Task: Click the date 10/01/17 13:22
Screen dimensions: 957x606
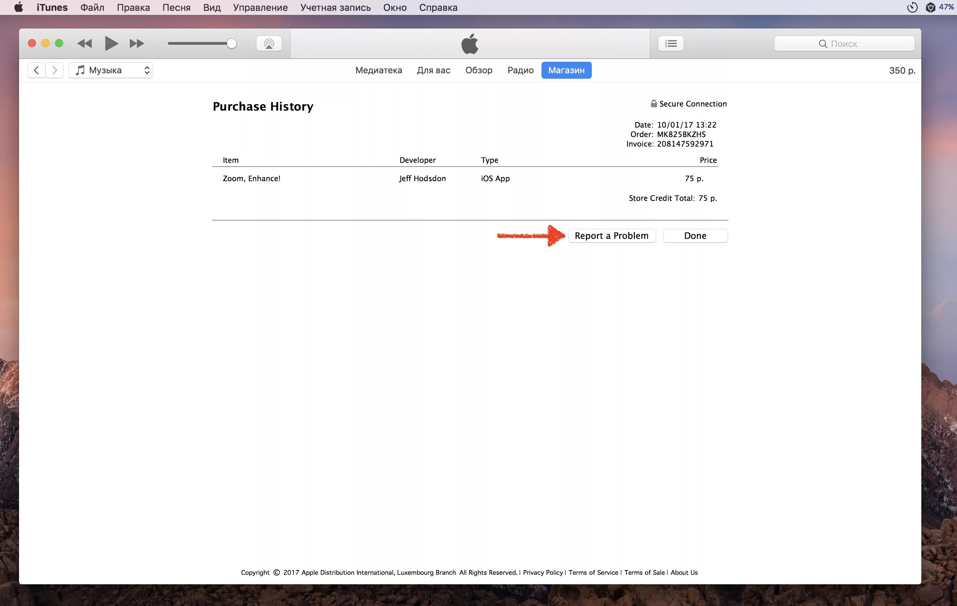Action: pos(686,125)
